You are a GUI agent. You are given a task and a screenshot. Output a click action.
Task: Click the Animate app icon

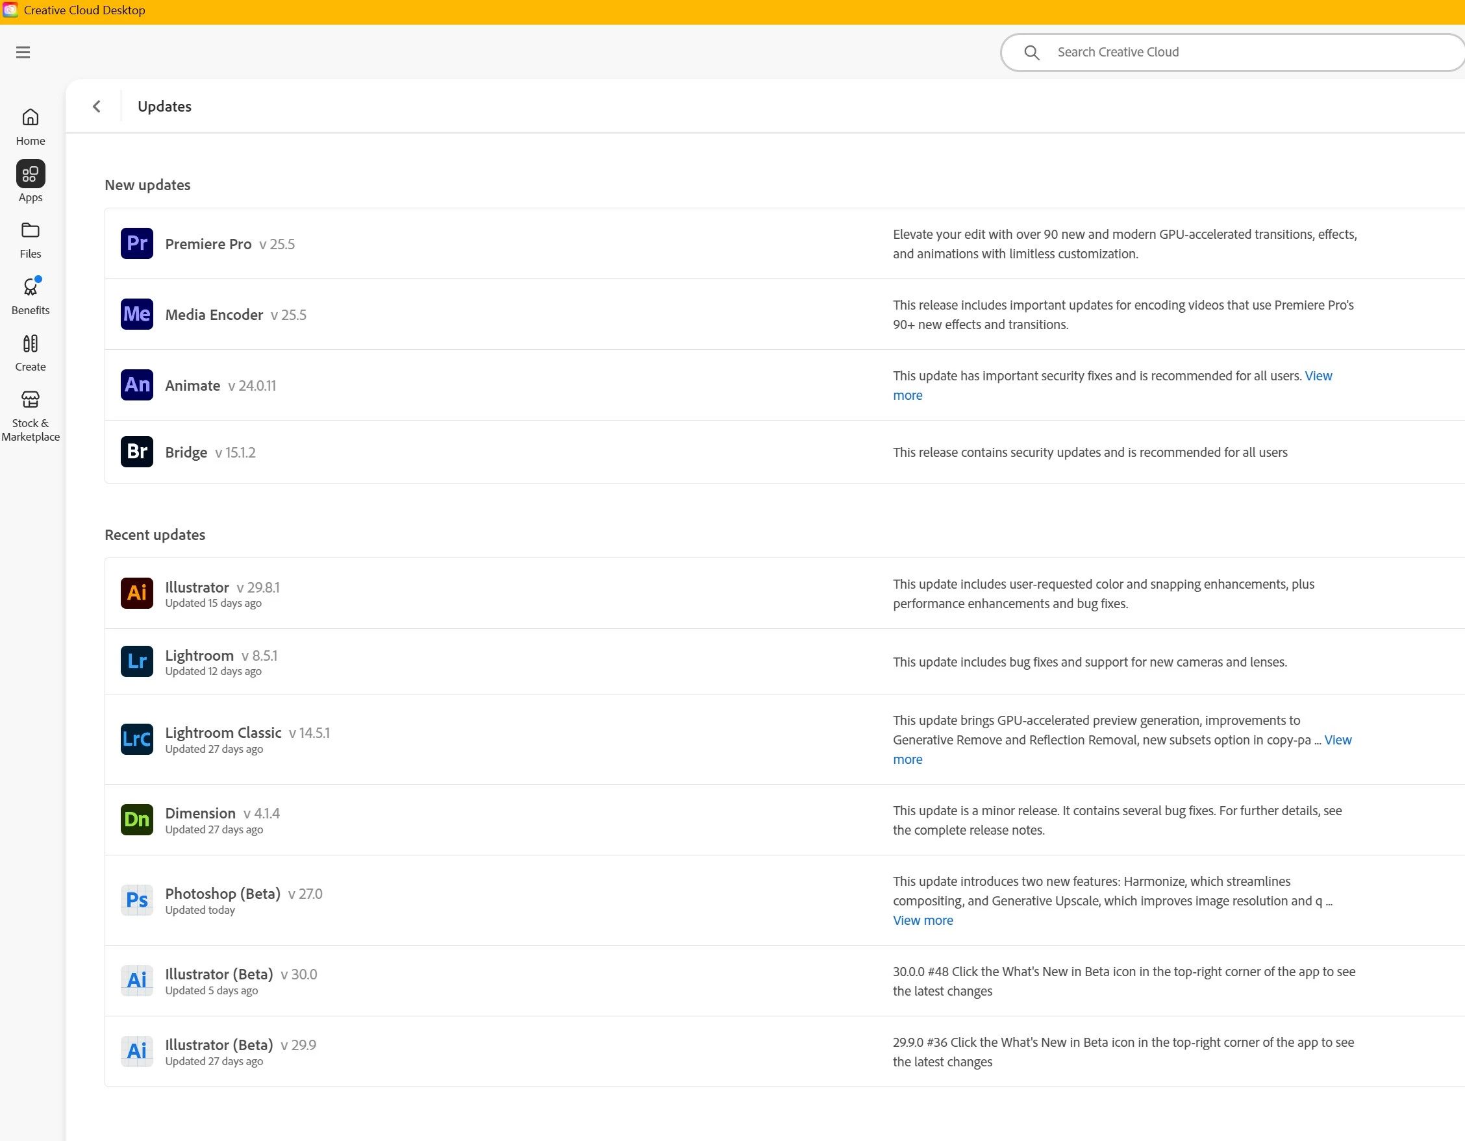(137, 385)
